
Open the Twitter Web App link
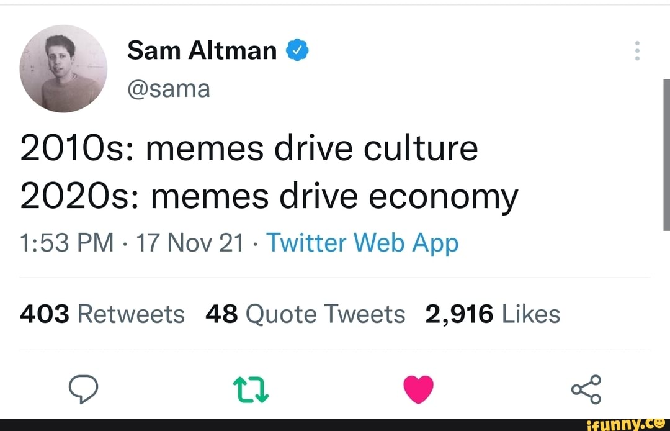(x=363, y=243)
